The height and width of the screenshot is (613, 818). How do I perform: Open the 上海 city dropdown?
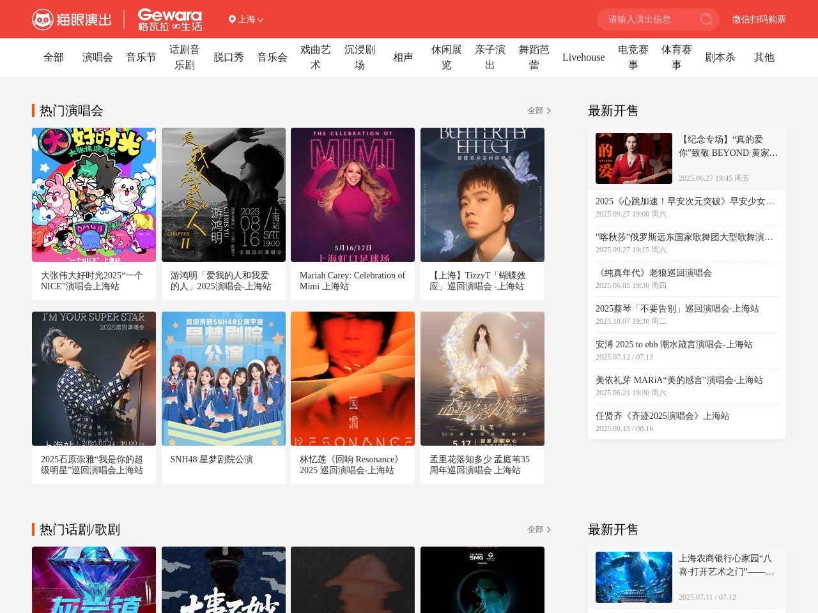point(246,20)
